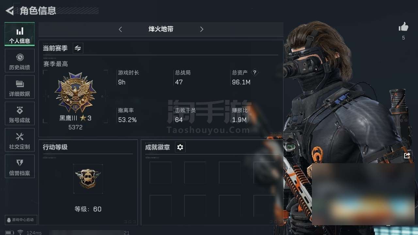Click the 烽火地带 mode title
The image size is (418, 235).
pyautogui.click(x=161, y=29)
